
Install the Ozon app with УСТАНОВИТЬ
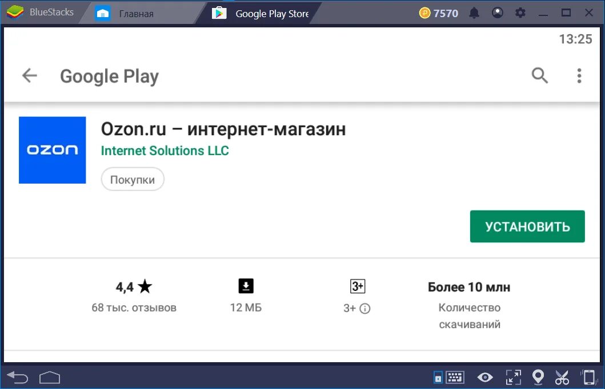pos(527,226)
